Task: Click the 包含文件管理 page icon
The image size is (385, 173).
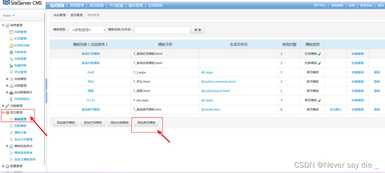Action: coord(11,139)
